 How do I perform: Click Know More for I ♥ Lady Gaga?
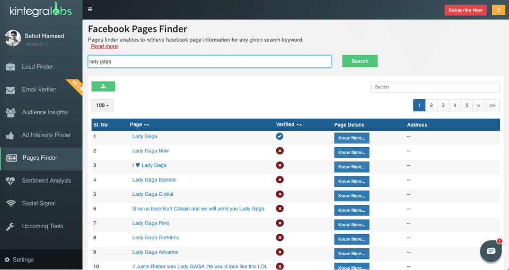point(352,167)
